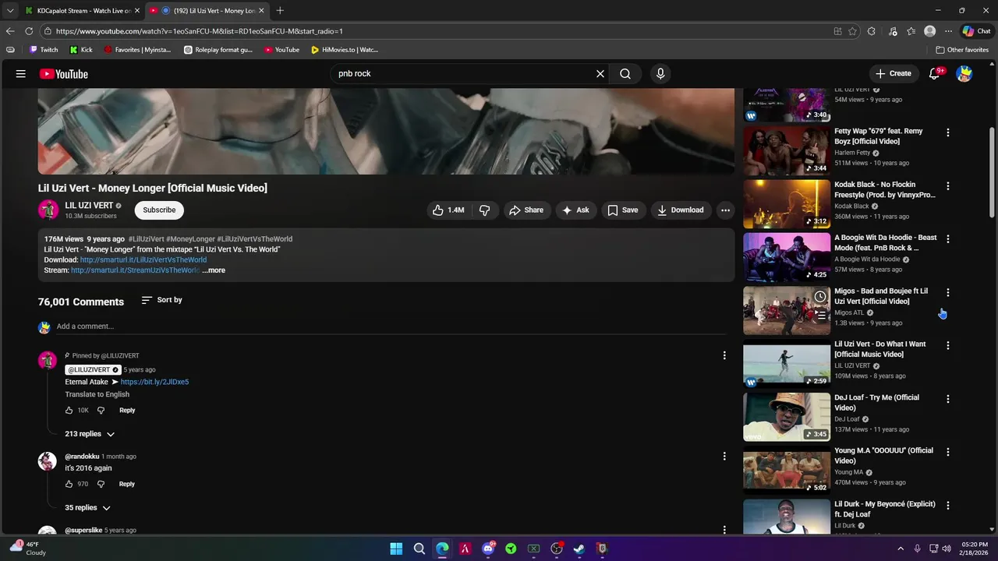Open more actions menu beside Download

coord(725,210)
